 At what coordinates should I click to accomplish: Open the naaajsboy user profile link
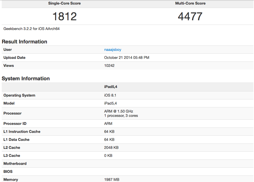[x=113, y=50]
